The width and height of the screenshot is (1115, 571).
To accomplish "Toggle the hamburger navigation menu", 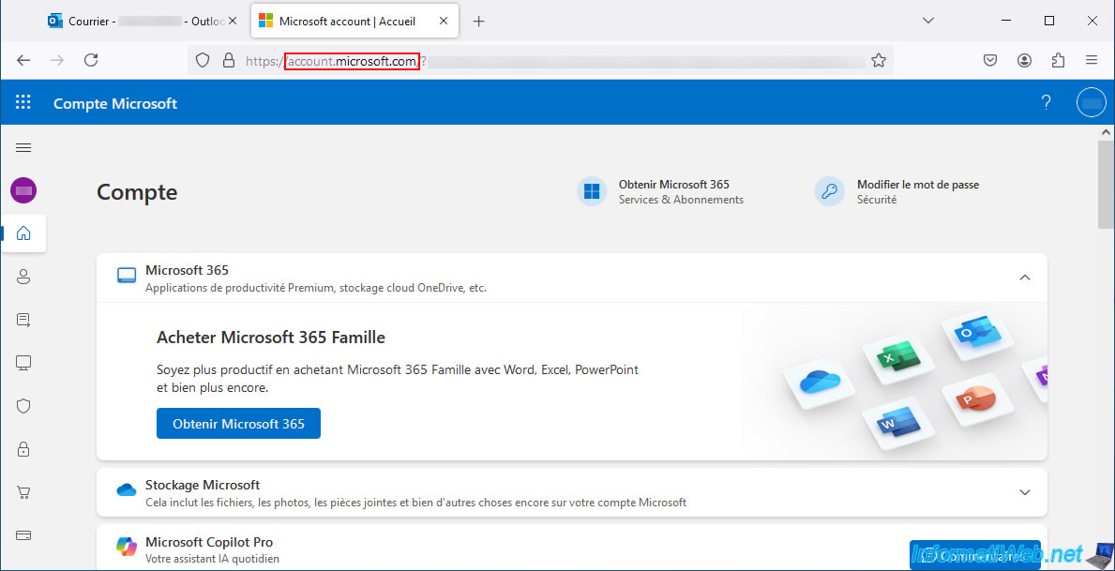I will pos(23,148).
